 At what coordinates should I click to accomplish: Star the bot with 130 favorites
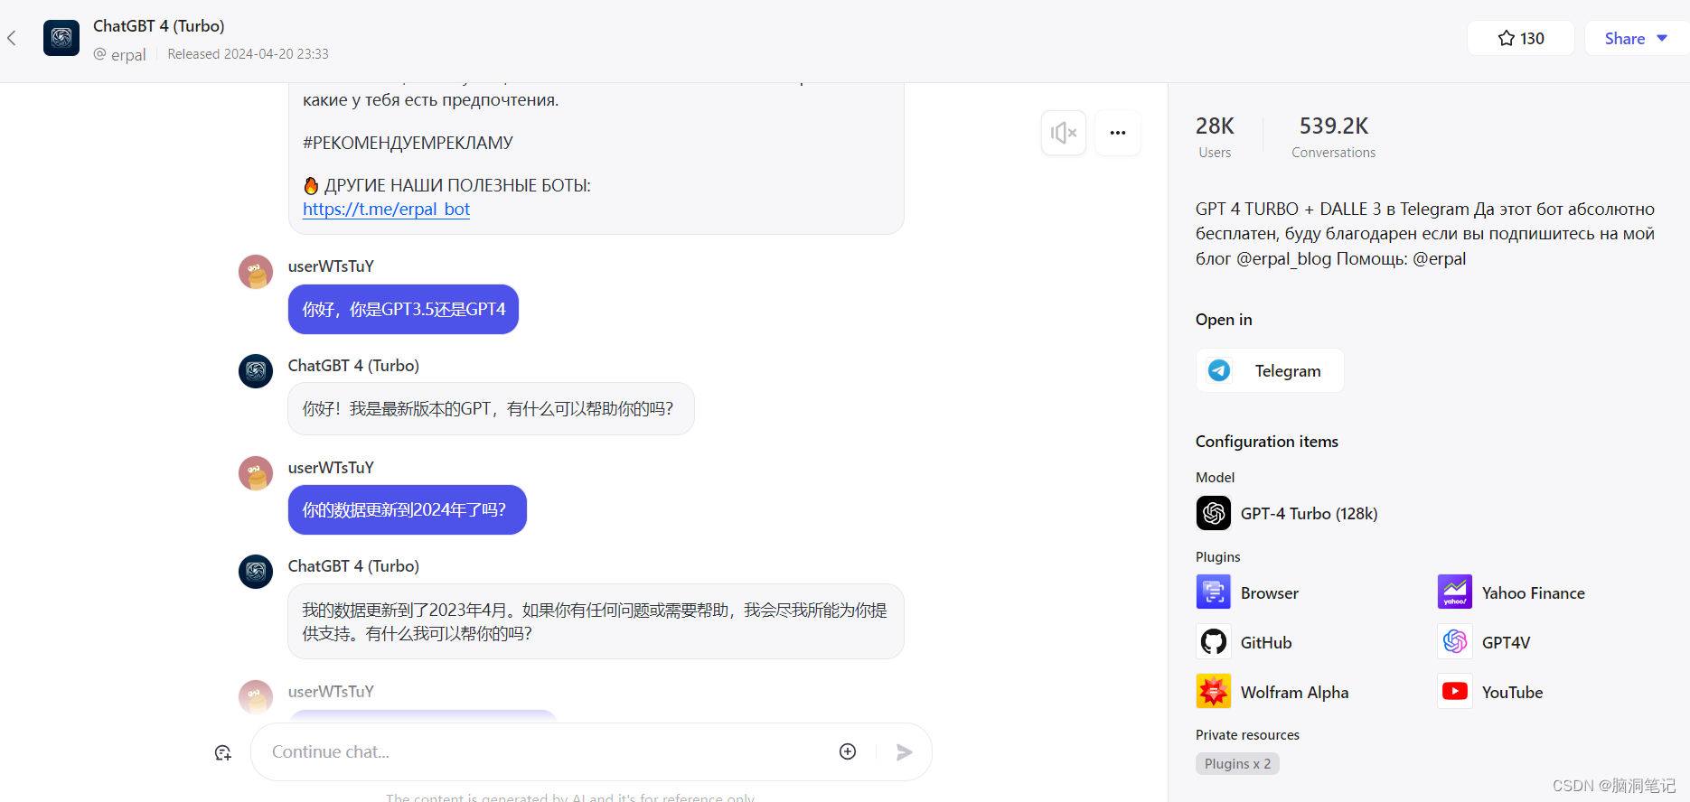point(1521,38)
